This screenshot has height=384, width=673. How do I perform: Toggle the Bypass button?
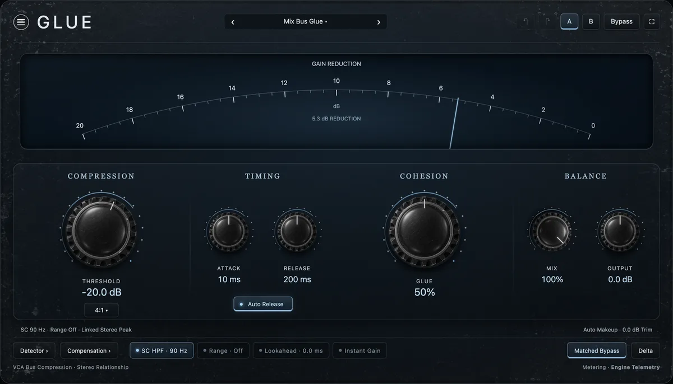(621, 22)
